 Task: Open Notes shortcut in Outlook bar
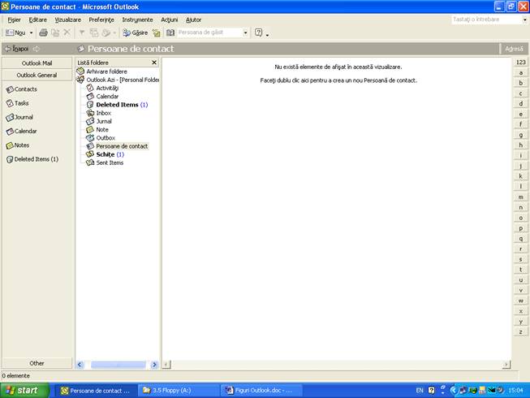point(18,145)
